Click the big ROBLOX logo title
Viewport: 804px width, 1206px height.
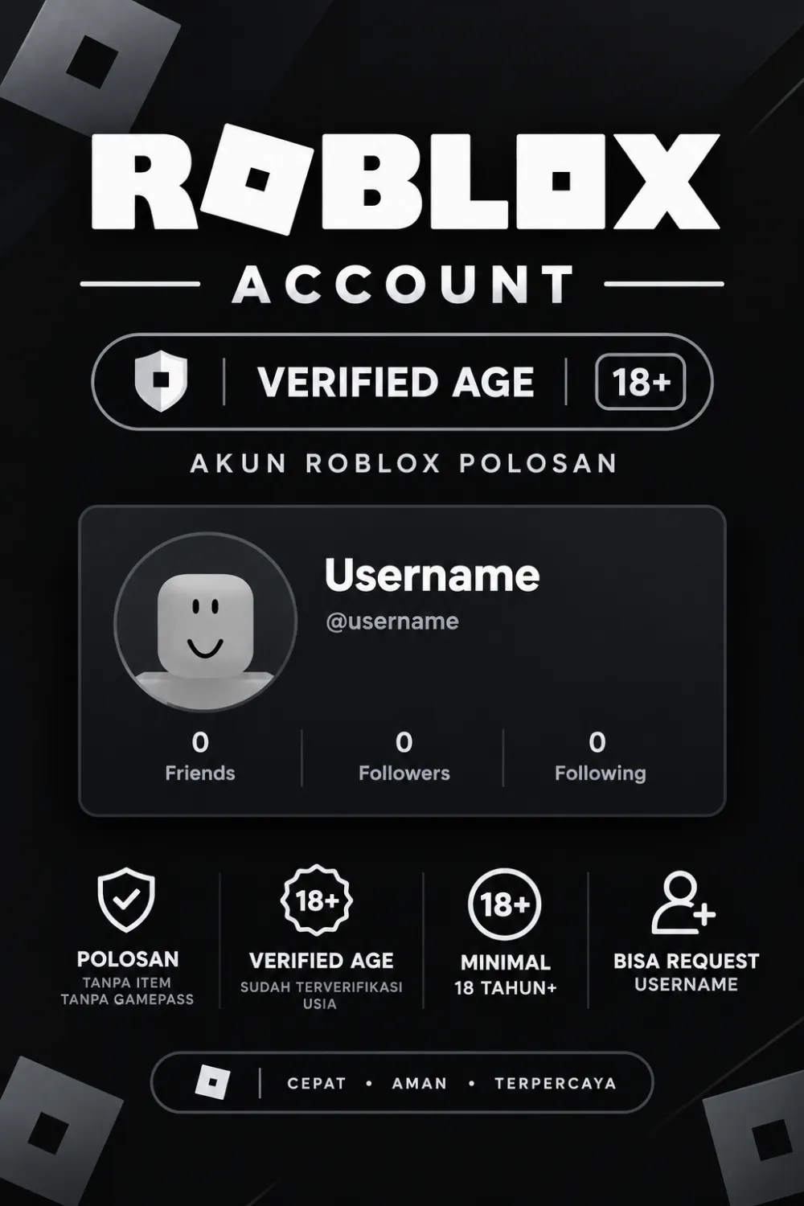(x=404, y=179)
